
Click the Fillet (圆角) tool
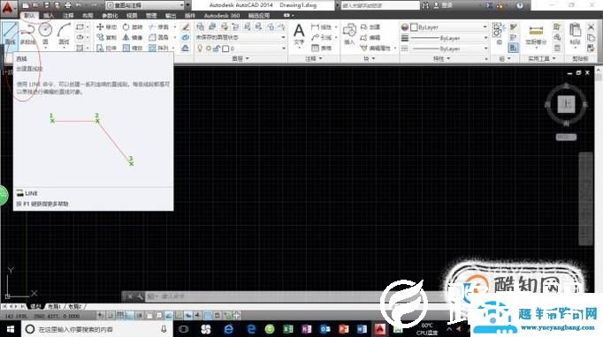click(159, 37)
